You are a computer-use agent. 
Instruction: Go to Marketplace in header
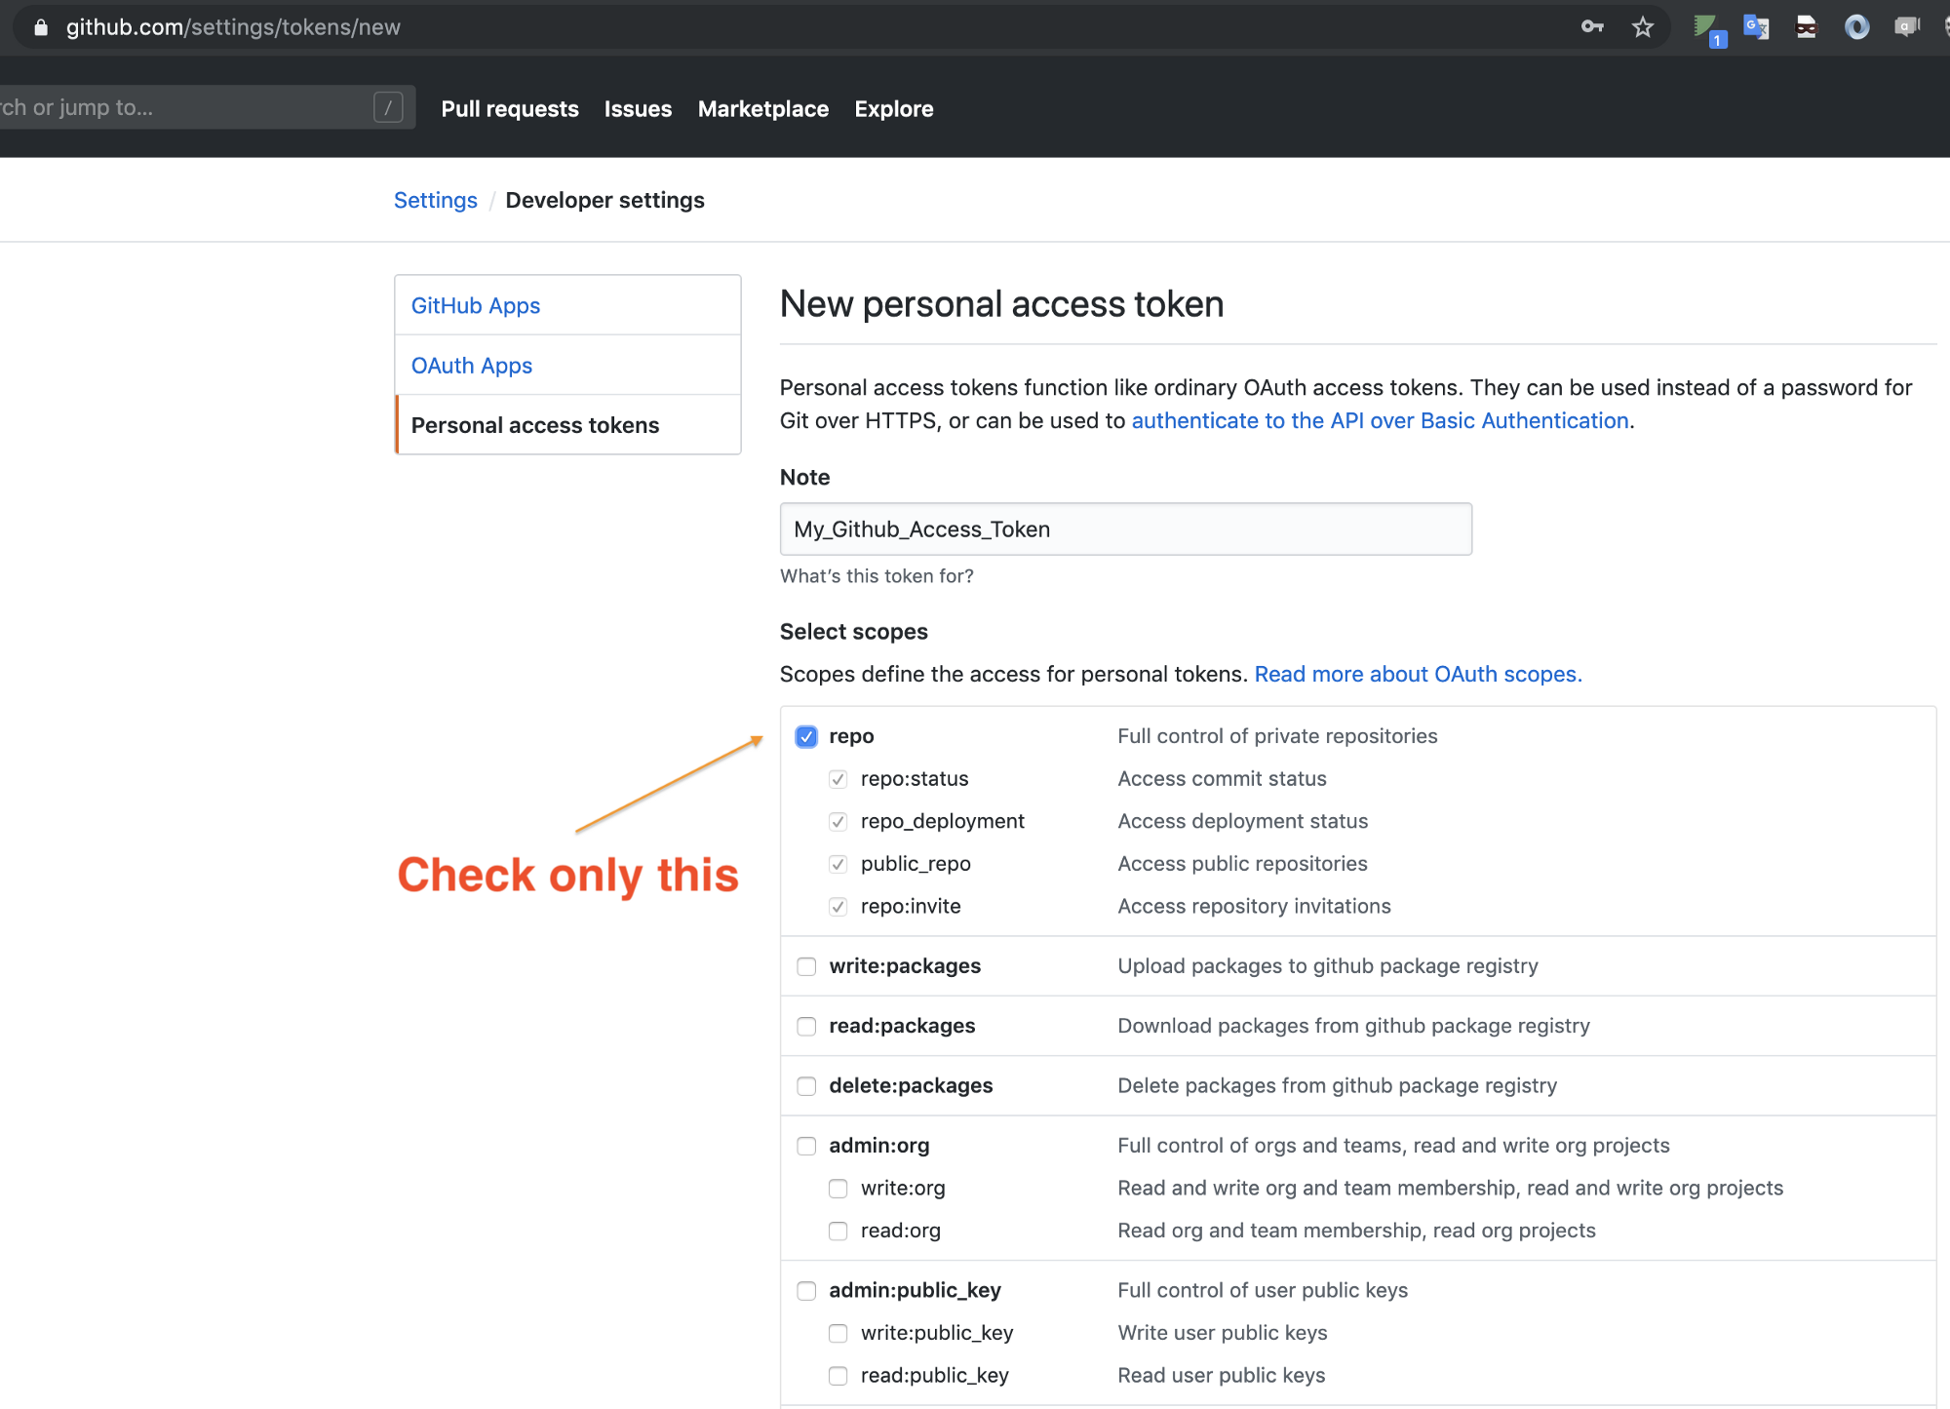(x=762, y=109)
